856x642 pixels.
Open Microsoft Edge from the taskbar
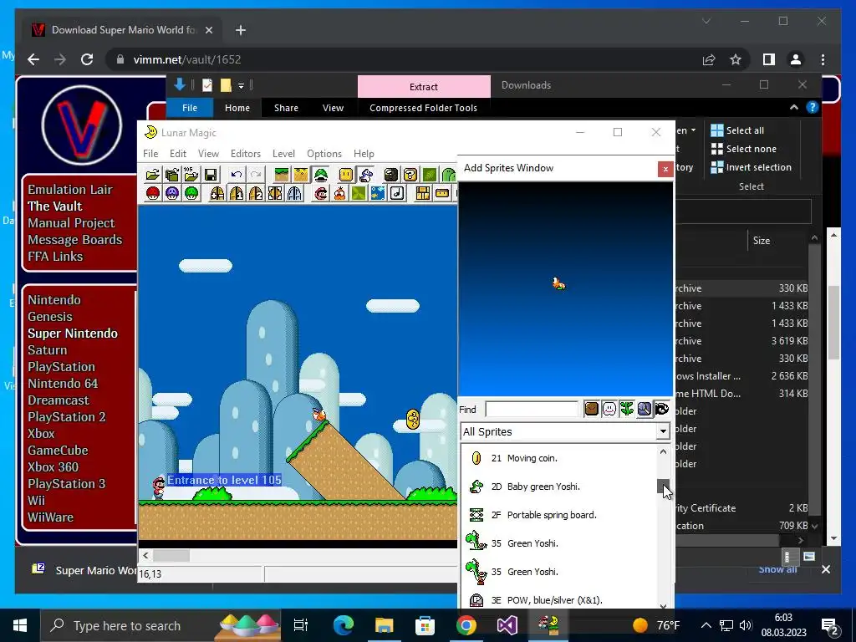pos(344,625)
